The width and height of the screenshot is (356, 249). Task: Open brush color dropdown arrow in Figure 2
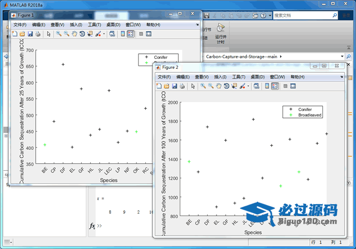tap(248, 86)
